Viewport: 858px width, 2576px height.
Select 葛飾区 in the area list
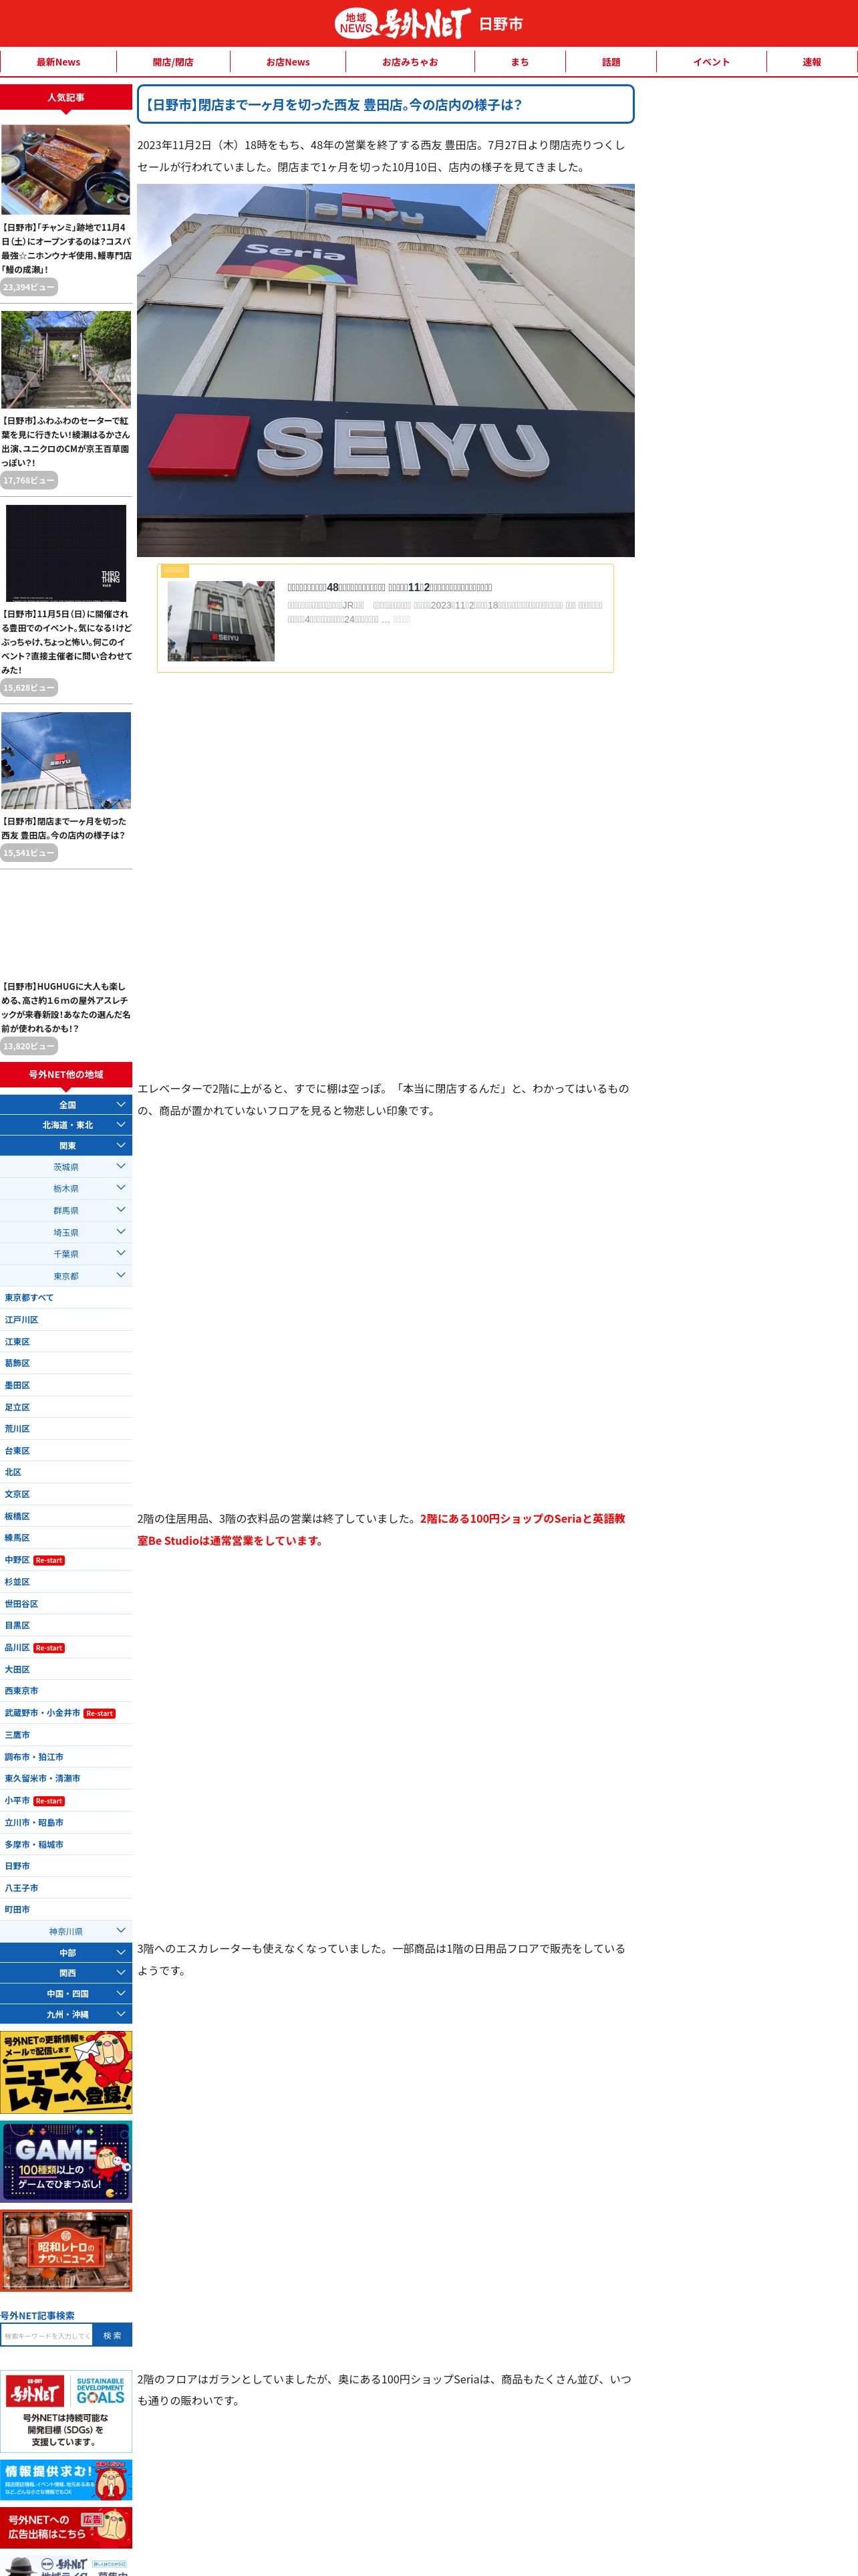click(66, 1363)
